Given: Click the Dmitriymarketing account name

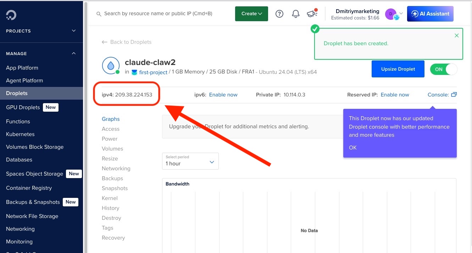Looking at the screenshot, I should click(x=357, y=11).
